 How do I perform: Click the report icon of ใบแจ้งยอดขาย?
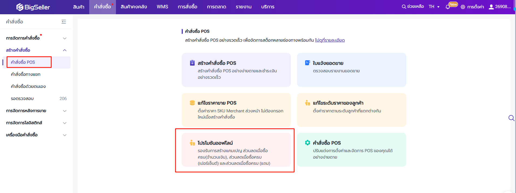pos(307,63)
